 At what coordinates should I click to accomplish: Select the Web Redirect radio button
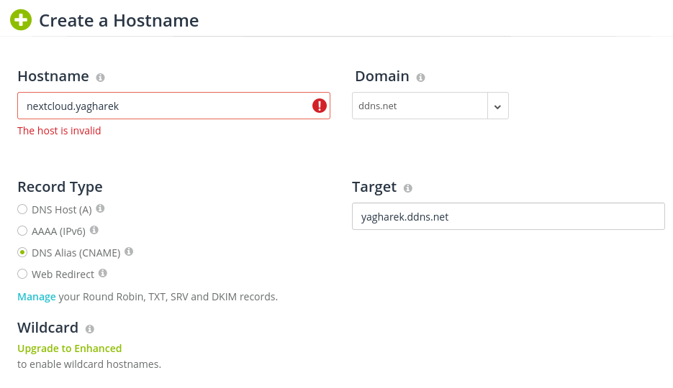pyautogui.click(x=22, y=274)
